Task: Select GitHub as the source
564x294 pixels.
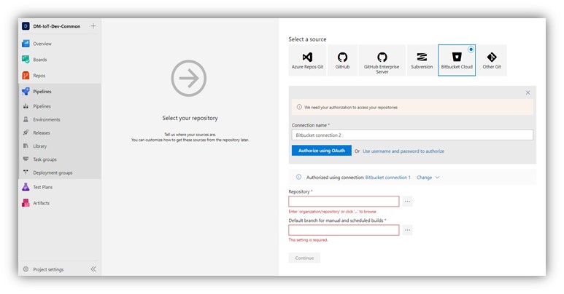Action: (x=342, y=60)
